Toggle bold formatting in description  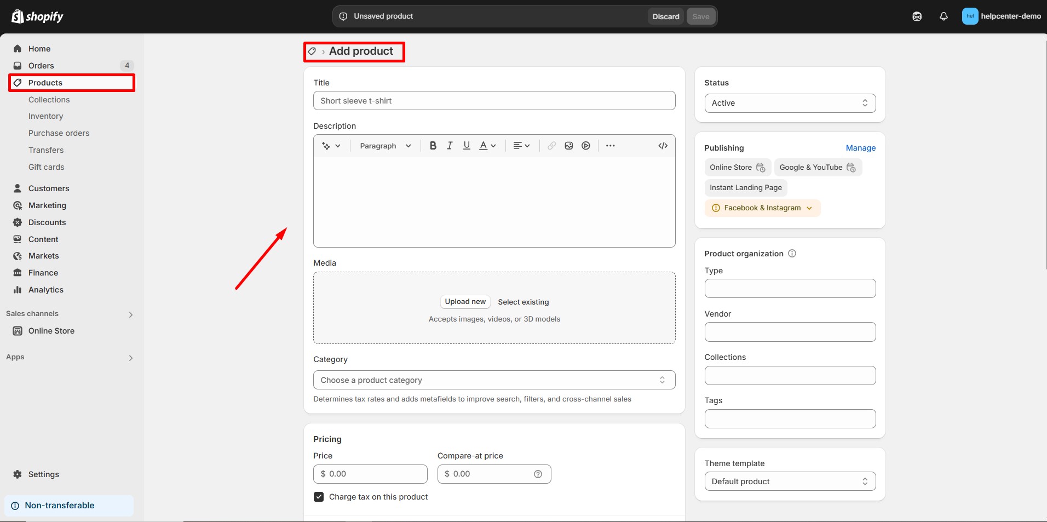[x=433, y=146]
